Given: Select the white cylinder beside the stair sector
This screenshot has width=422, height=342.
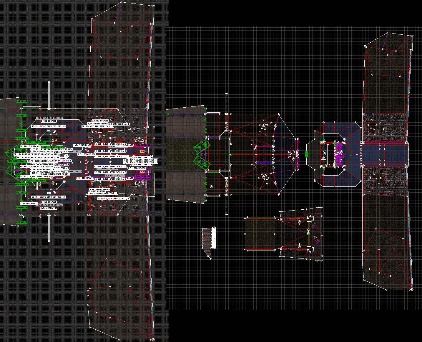Looking at the screenshot, I should point(214,238).
